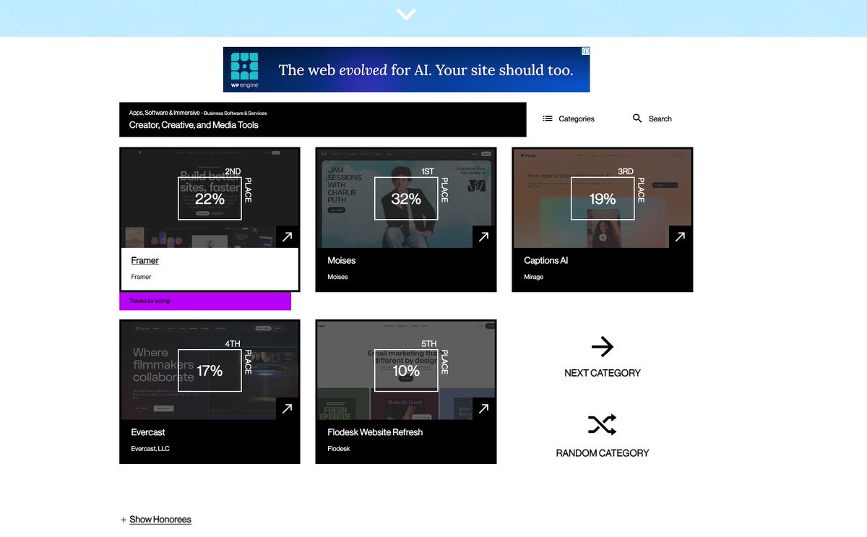Click Thanks for voting! message bar
Screen dimensions: 867x537
[205, 301]
